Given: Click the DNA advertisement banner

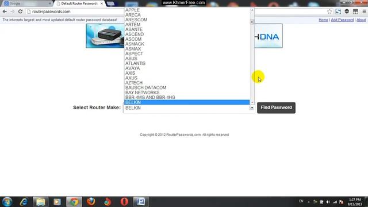Looking at the screenshot, I should pos(269,36).
